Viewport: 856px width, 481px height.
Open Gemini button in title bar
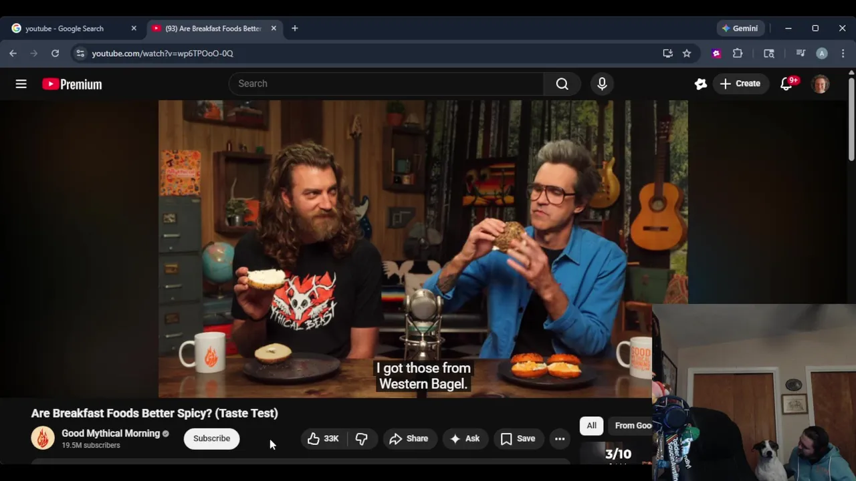pyautogui.click(x=740, y=28)
